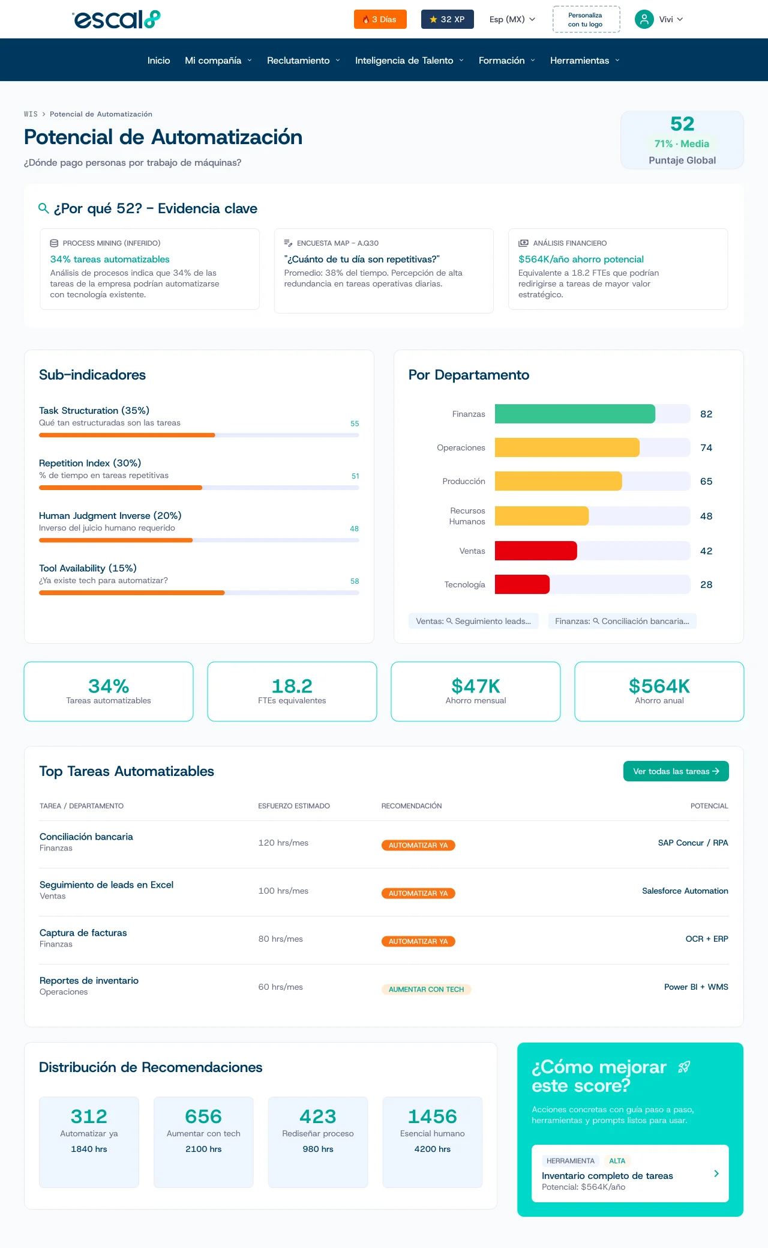Click the Task Structuration progress bar
Image resolution: width=768 pixels, height=1248 pixels.
pyautogui.click(x=199, y=435)
